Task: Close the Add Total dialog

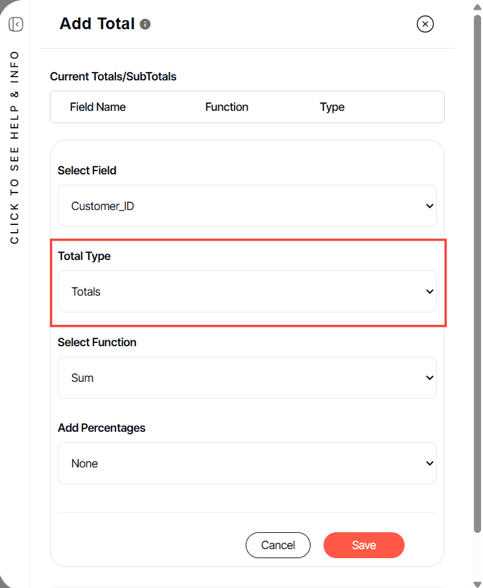Action: coord(425,25)
